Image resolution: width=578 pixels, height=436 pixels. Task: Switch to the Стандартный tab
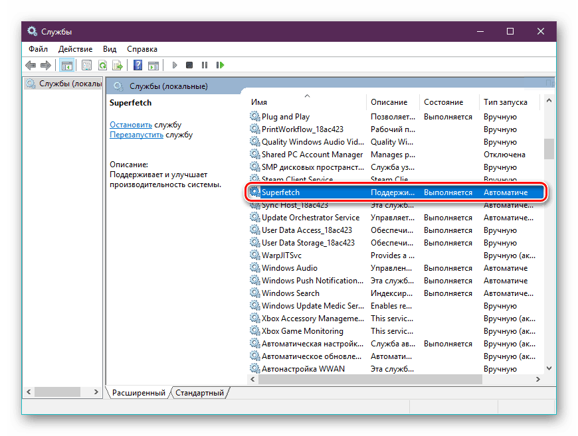[200, 392]
